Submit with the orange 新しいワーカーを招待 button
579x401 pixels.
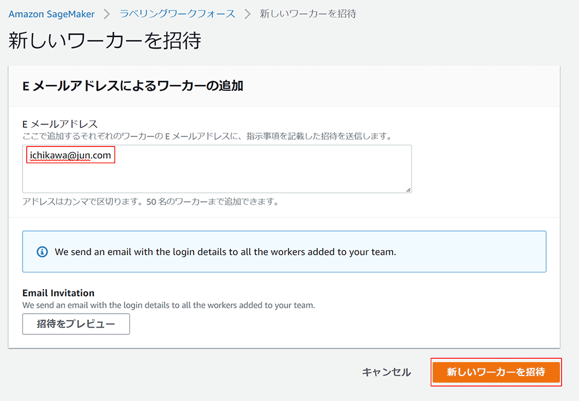tap(496, 372)
